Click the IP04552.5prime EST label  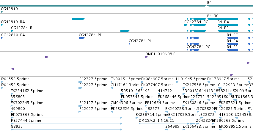(x=15, y=79)
